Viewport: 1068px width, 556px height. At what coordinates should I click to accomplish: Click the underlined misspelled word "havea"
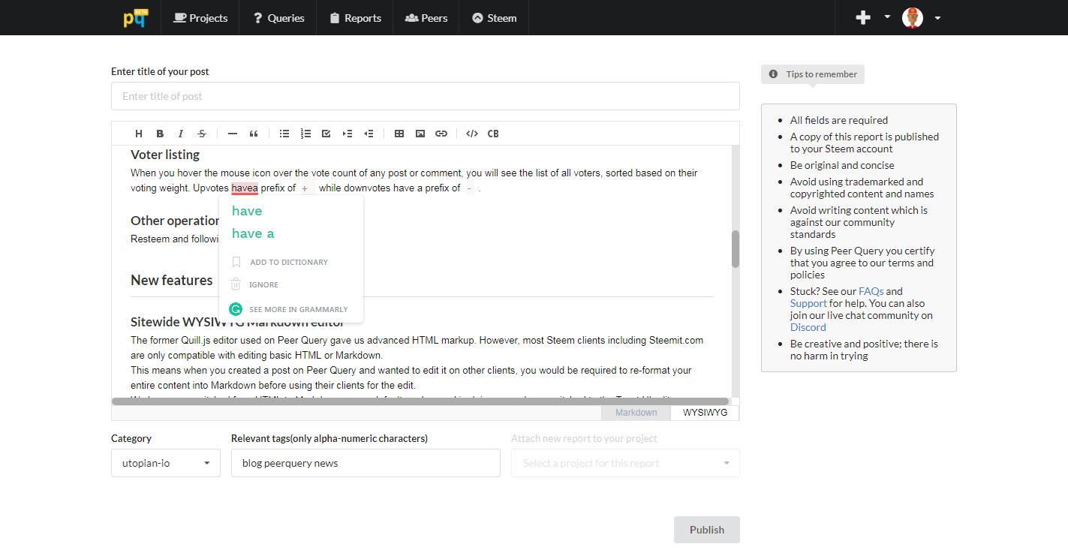click(245, 188)
